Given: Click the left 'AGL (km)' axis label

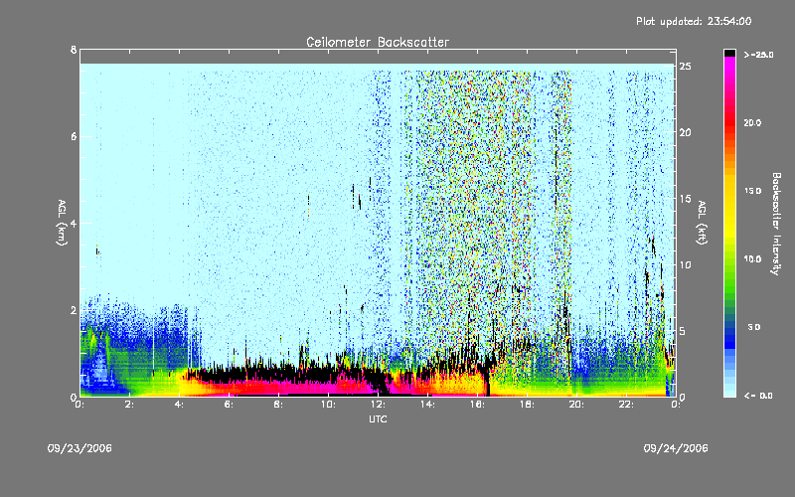Looking at the screenshot, I should coord(62,223).
